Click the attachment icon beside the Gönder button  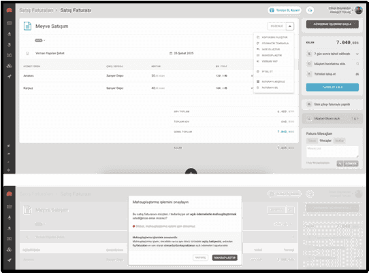(340, 164)
